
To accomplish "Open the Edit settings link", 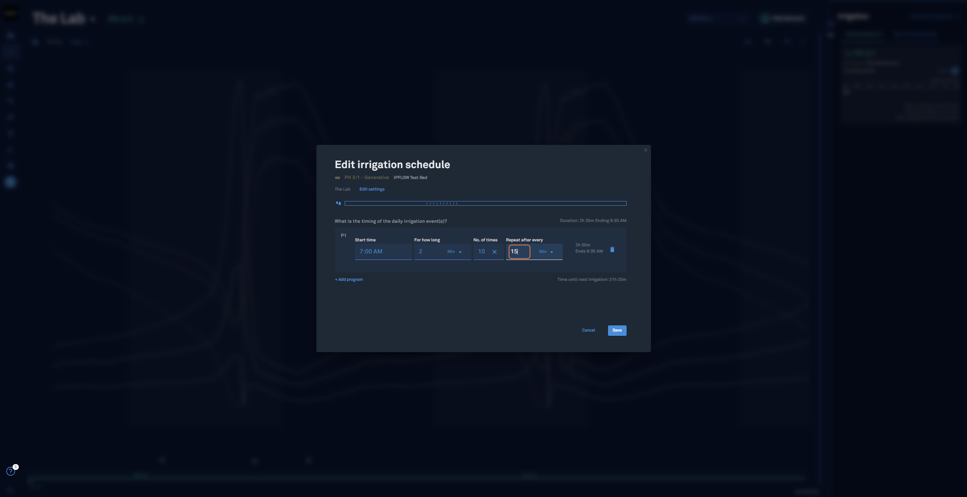I will 372,189.
